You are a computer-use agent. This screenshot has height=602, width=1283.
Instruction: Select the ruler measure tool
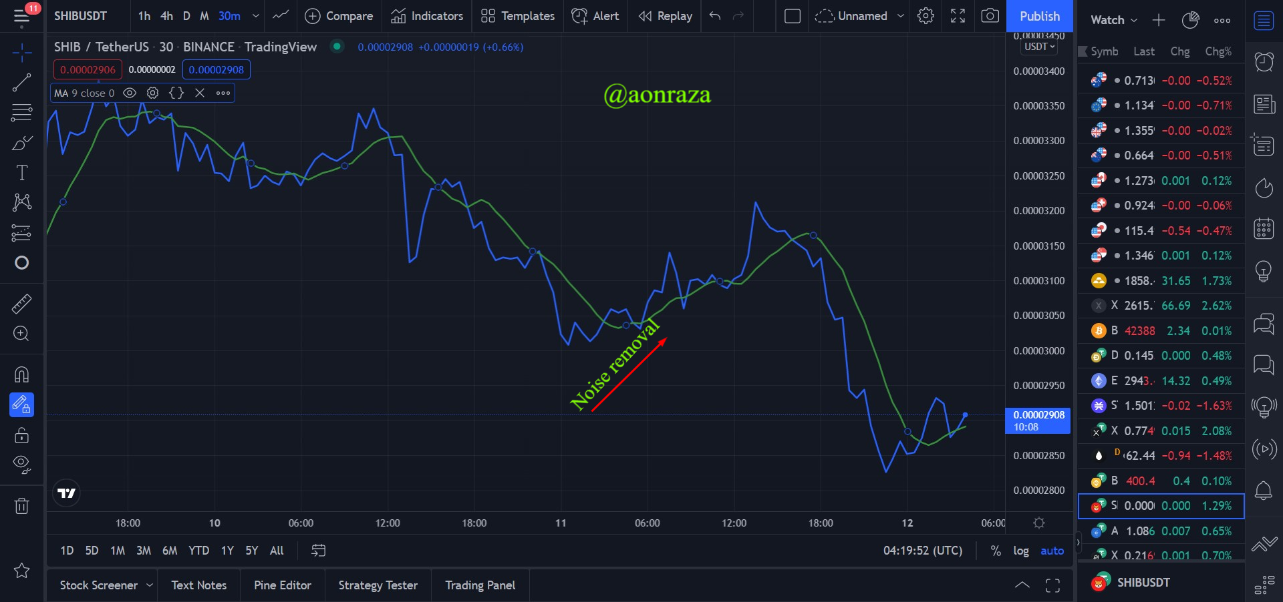tap(21, 304)
